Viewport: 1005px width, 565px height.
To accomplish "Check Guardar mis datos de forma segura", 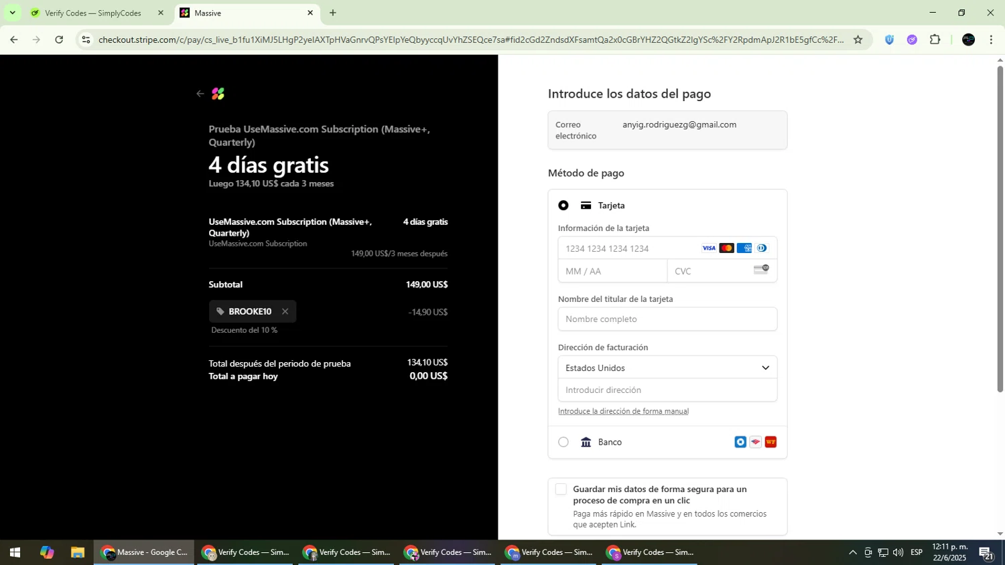I will pos(561,489).
